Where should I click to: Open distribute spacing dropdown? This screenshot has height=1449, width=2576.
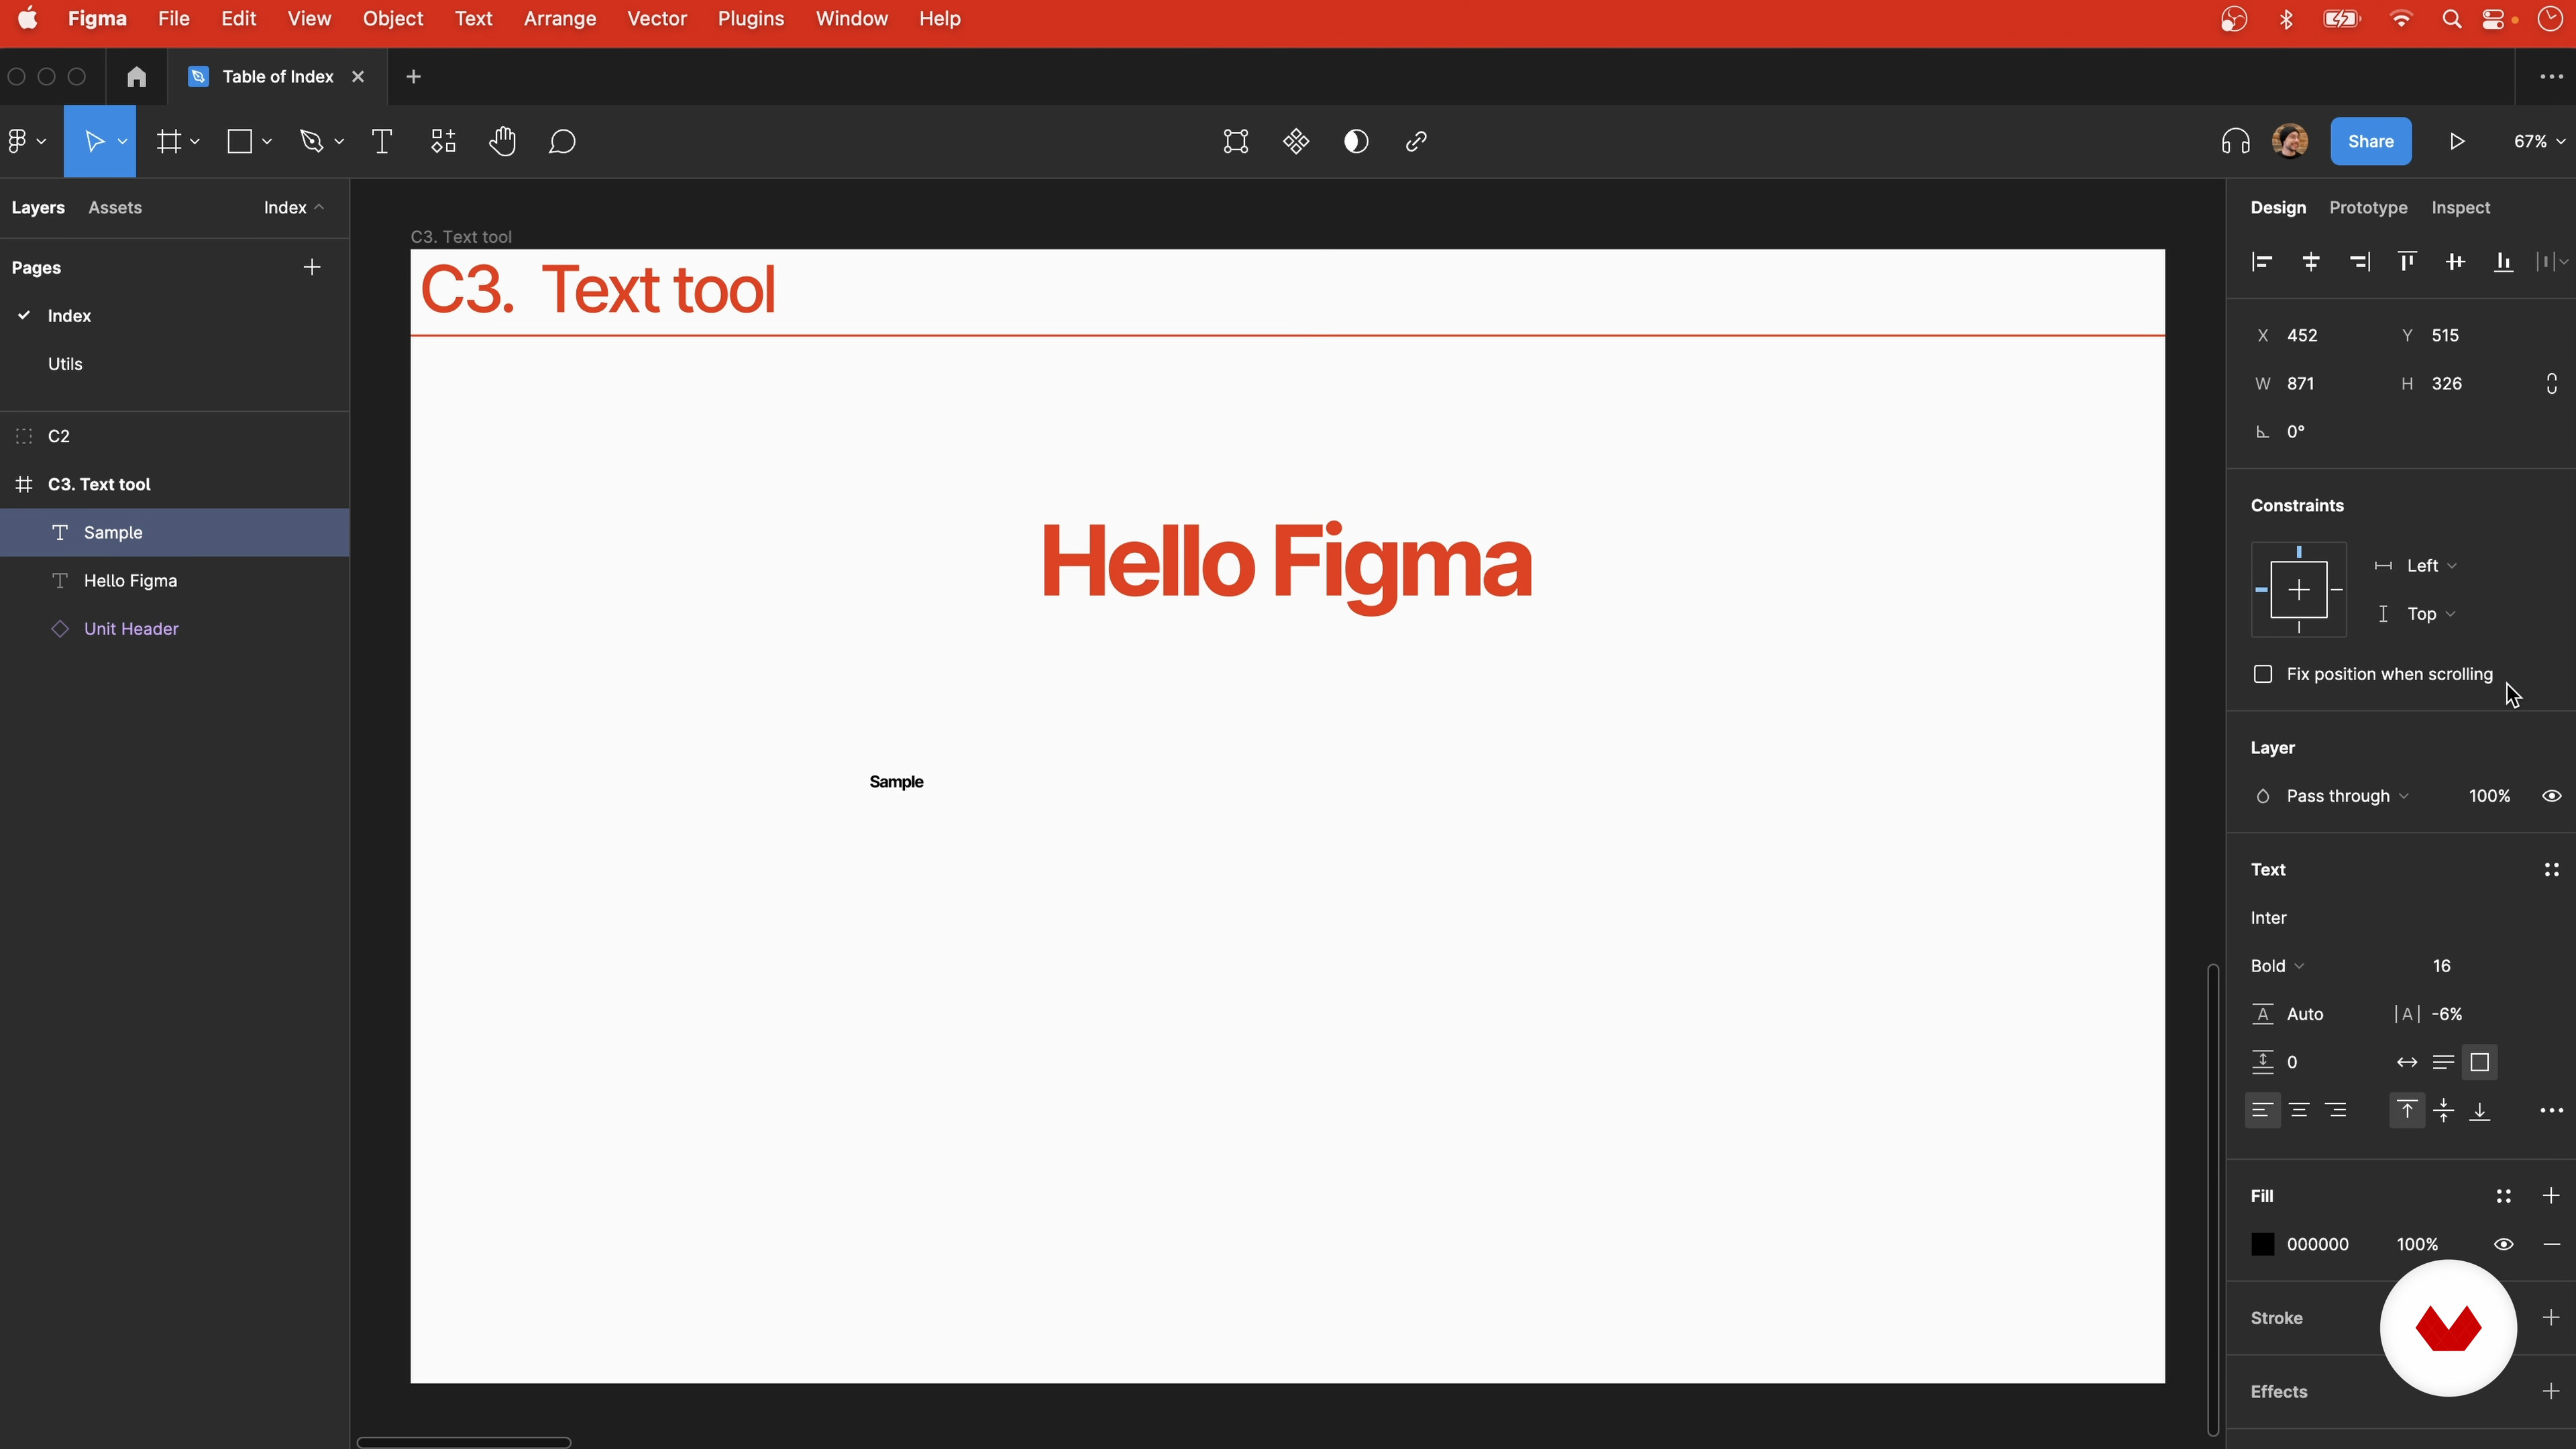pyautogui.click(x=2552, y=262)
